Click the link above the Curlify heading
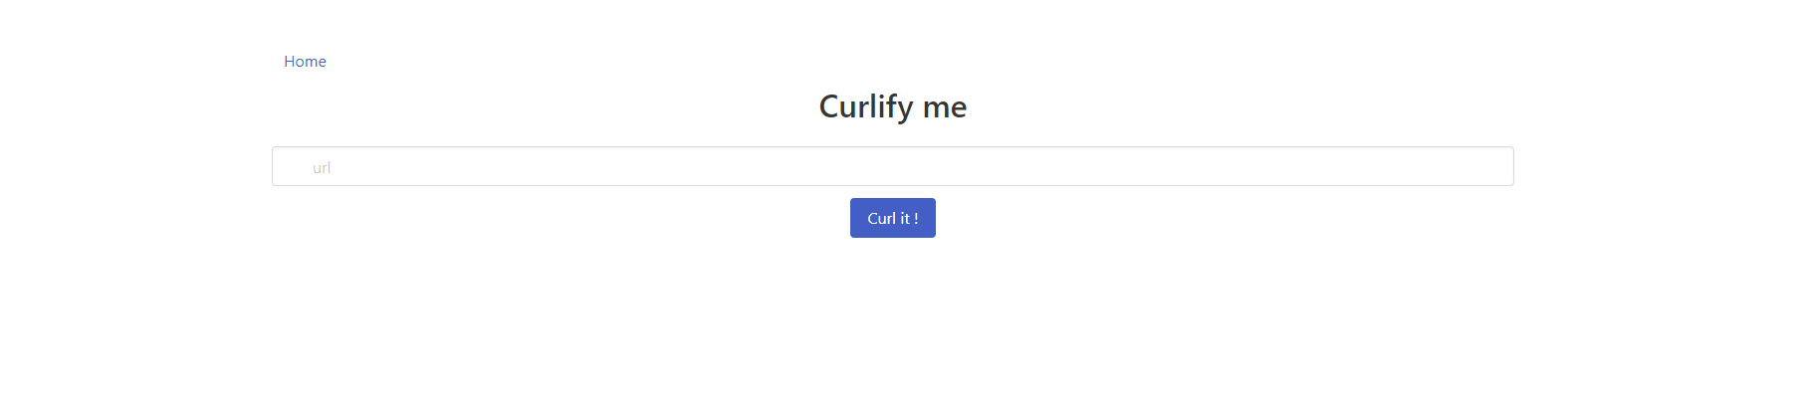Screen dimensions: 1799x396 pyautogui.click(x=305, y=62)
